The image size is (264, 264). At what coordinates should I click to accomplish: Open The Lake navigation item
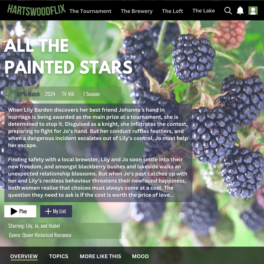(x=204, y=11)
